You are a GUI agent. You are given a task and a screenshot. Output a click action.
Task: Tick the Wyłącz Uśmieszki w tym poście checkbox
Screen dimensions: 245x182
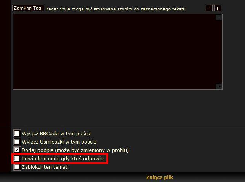[x=17, y=142]
